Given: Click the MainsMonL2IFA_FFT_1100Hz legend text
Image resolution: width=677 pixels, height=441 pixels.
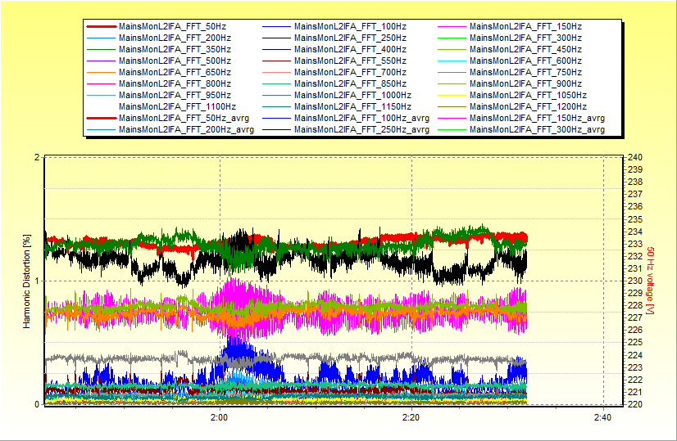Looking at the screenshot, I should pyautogui.click(x=178, y=106).
